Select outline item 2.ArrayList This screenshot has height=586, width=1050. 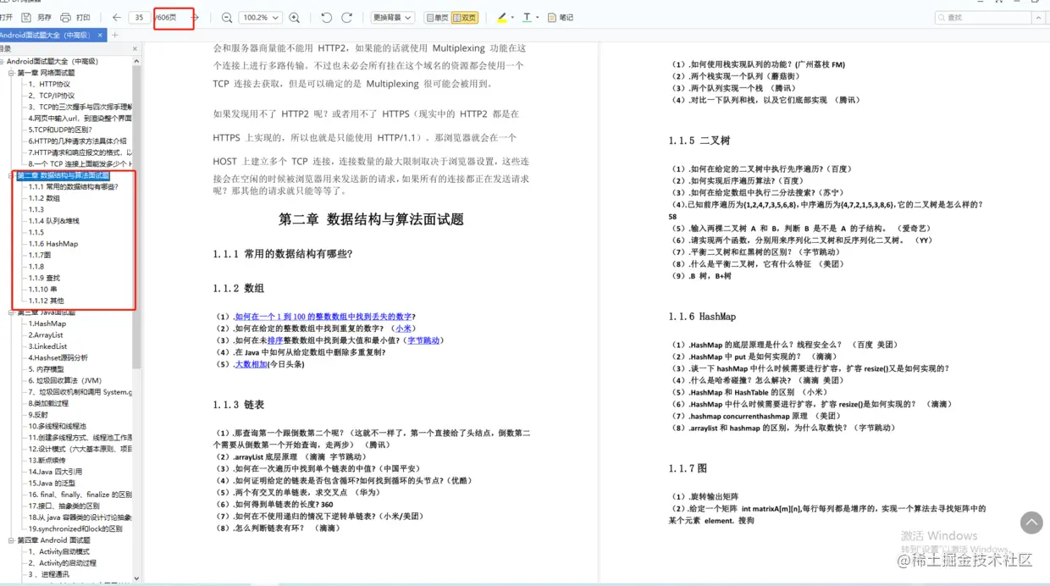click(x=46, y=335)
